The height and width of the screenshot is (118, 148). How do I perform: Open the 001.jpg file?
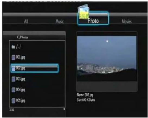pyautogui.click(x=21, y=57)
